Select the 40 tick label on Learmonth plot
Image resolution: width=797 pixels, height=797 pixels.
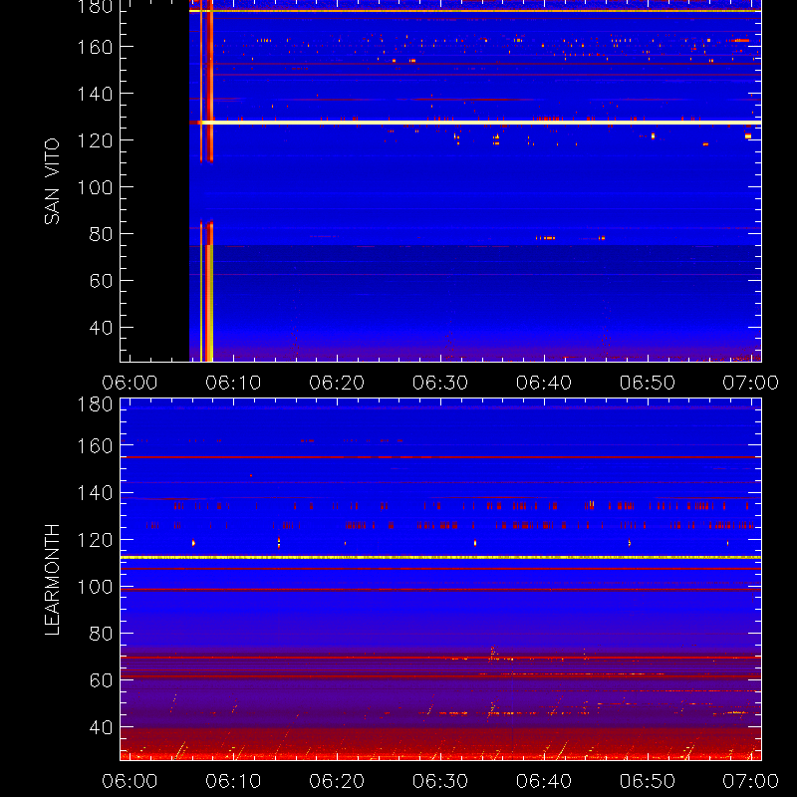point(101,728)
